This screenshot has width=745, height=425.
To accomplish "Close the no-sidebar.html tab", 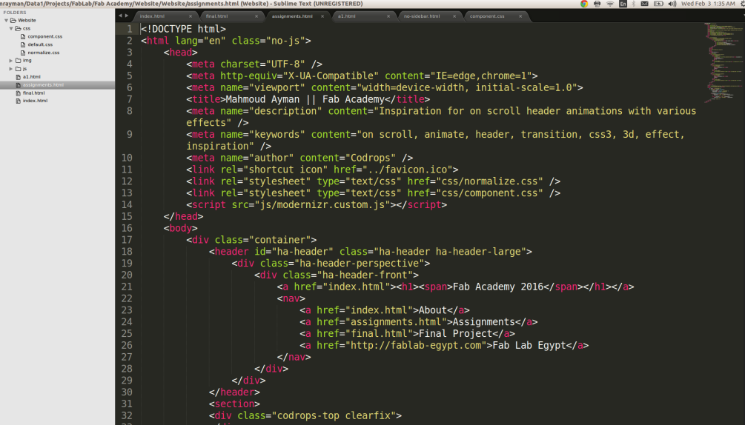I will 454,16.
